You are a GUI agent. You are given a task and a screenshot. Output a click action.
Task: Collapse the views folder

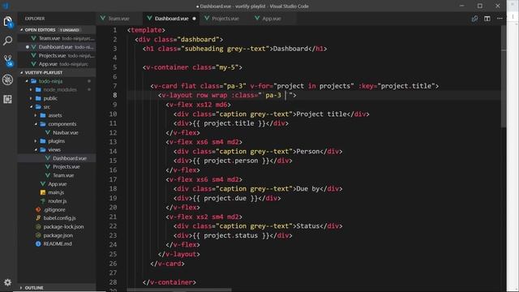click(54, 150)
